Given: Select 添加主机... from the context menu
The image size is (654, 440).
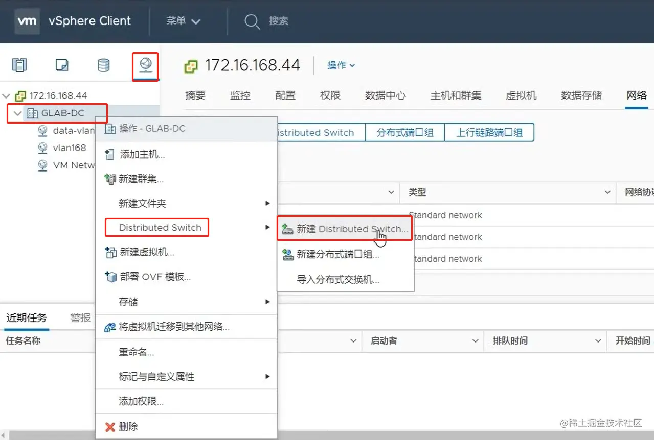Looking at the screenshot, I should [x=187, y=154].
